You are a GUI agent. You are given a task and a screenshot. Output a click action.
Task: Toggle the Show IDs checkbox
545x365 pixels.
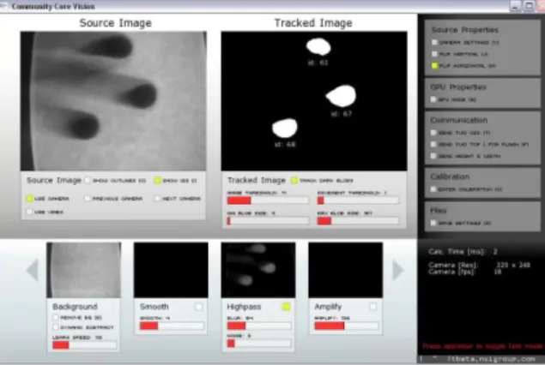(x=157, y=180)
